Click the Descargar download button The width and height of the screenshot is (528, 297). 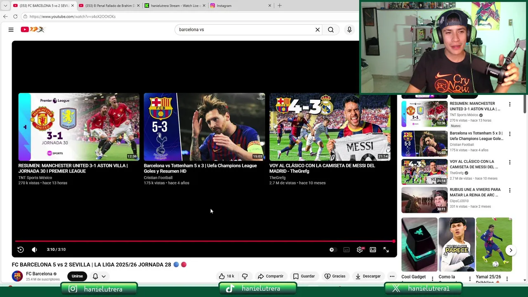[x=368, y=276]
